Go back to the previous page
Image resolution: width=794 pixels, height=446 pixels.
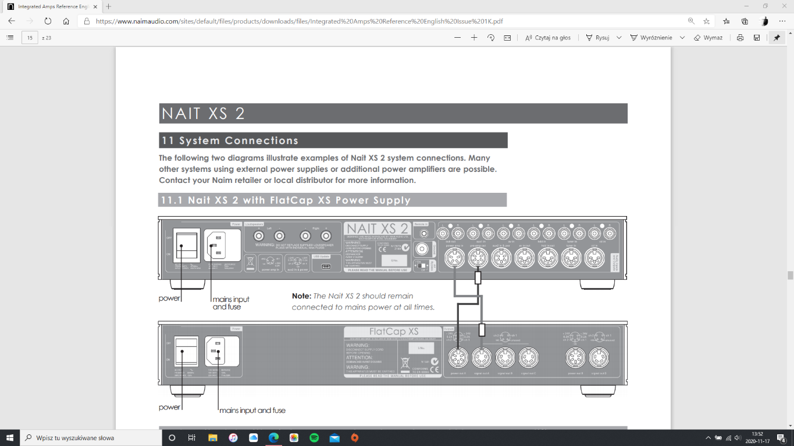coord(12,21)
